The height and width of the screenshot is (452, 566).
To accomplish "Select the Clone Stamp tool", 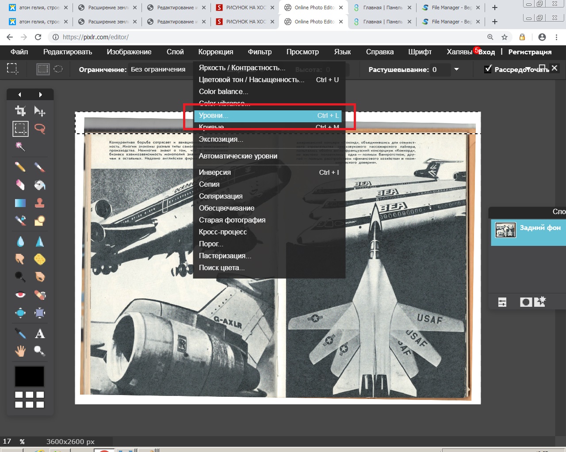I will tap(40, 203).
